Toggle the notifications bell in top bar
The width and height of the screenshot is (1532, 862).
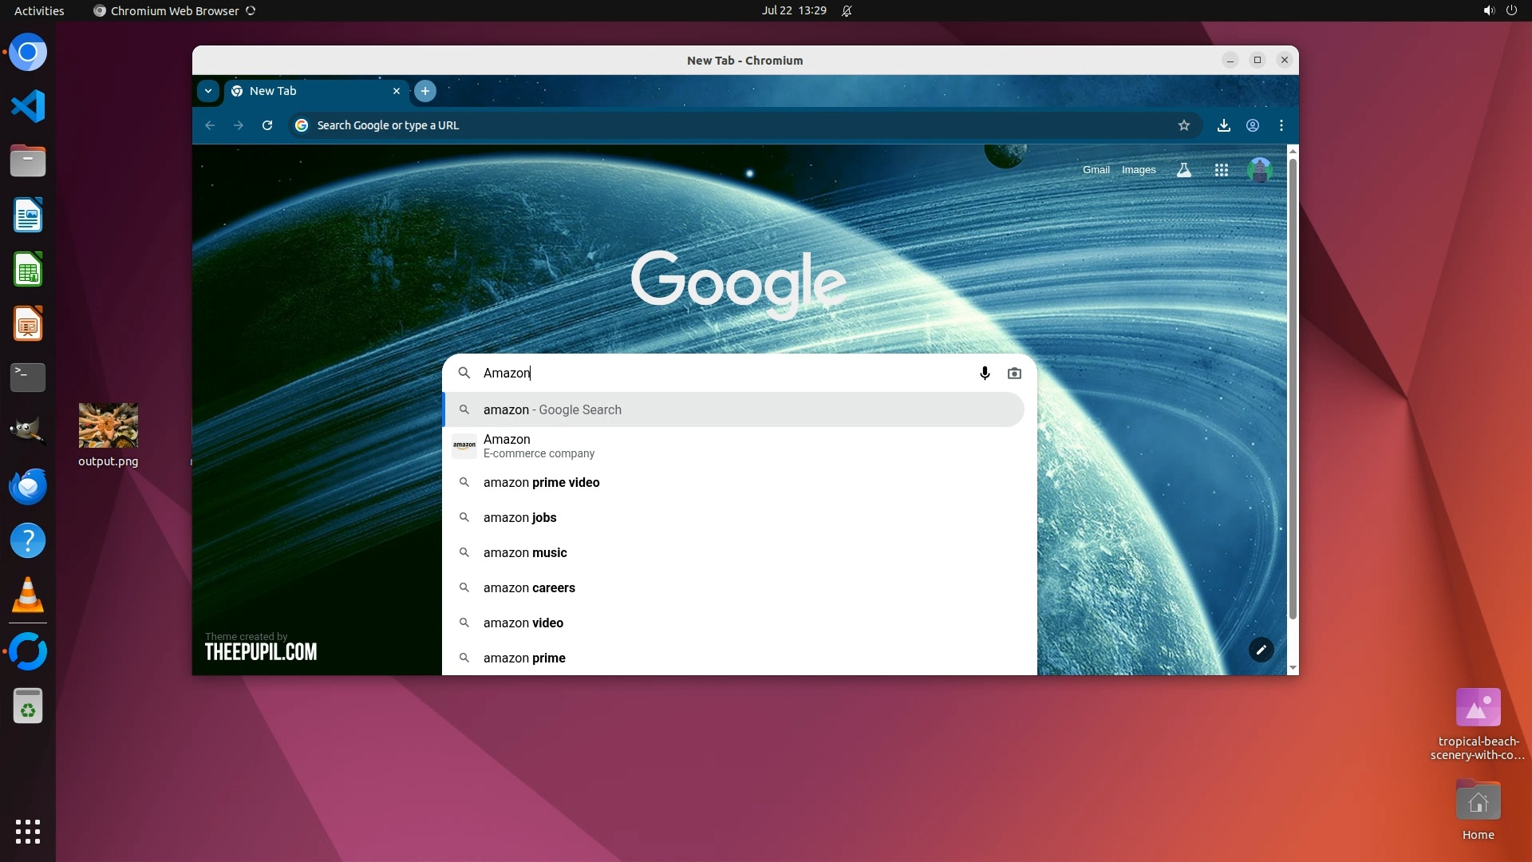pos(847,11)
